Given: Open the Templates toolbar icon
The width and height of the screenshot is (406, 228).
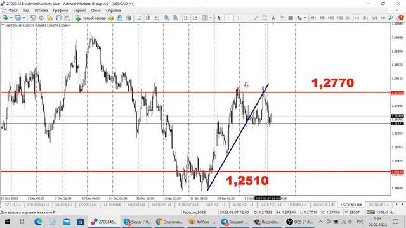Looking at the screenshot, I should [x=204, y=18].
